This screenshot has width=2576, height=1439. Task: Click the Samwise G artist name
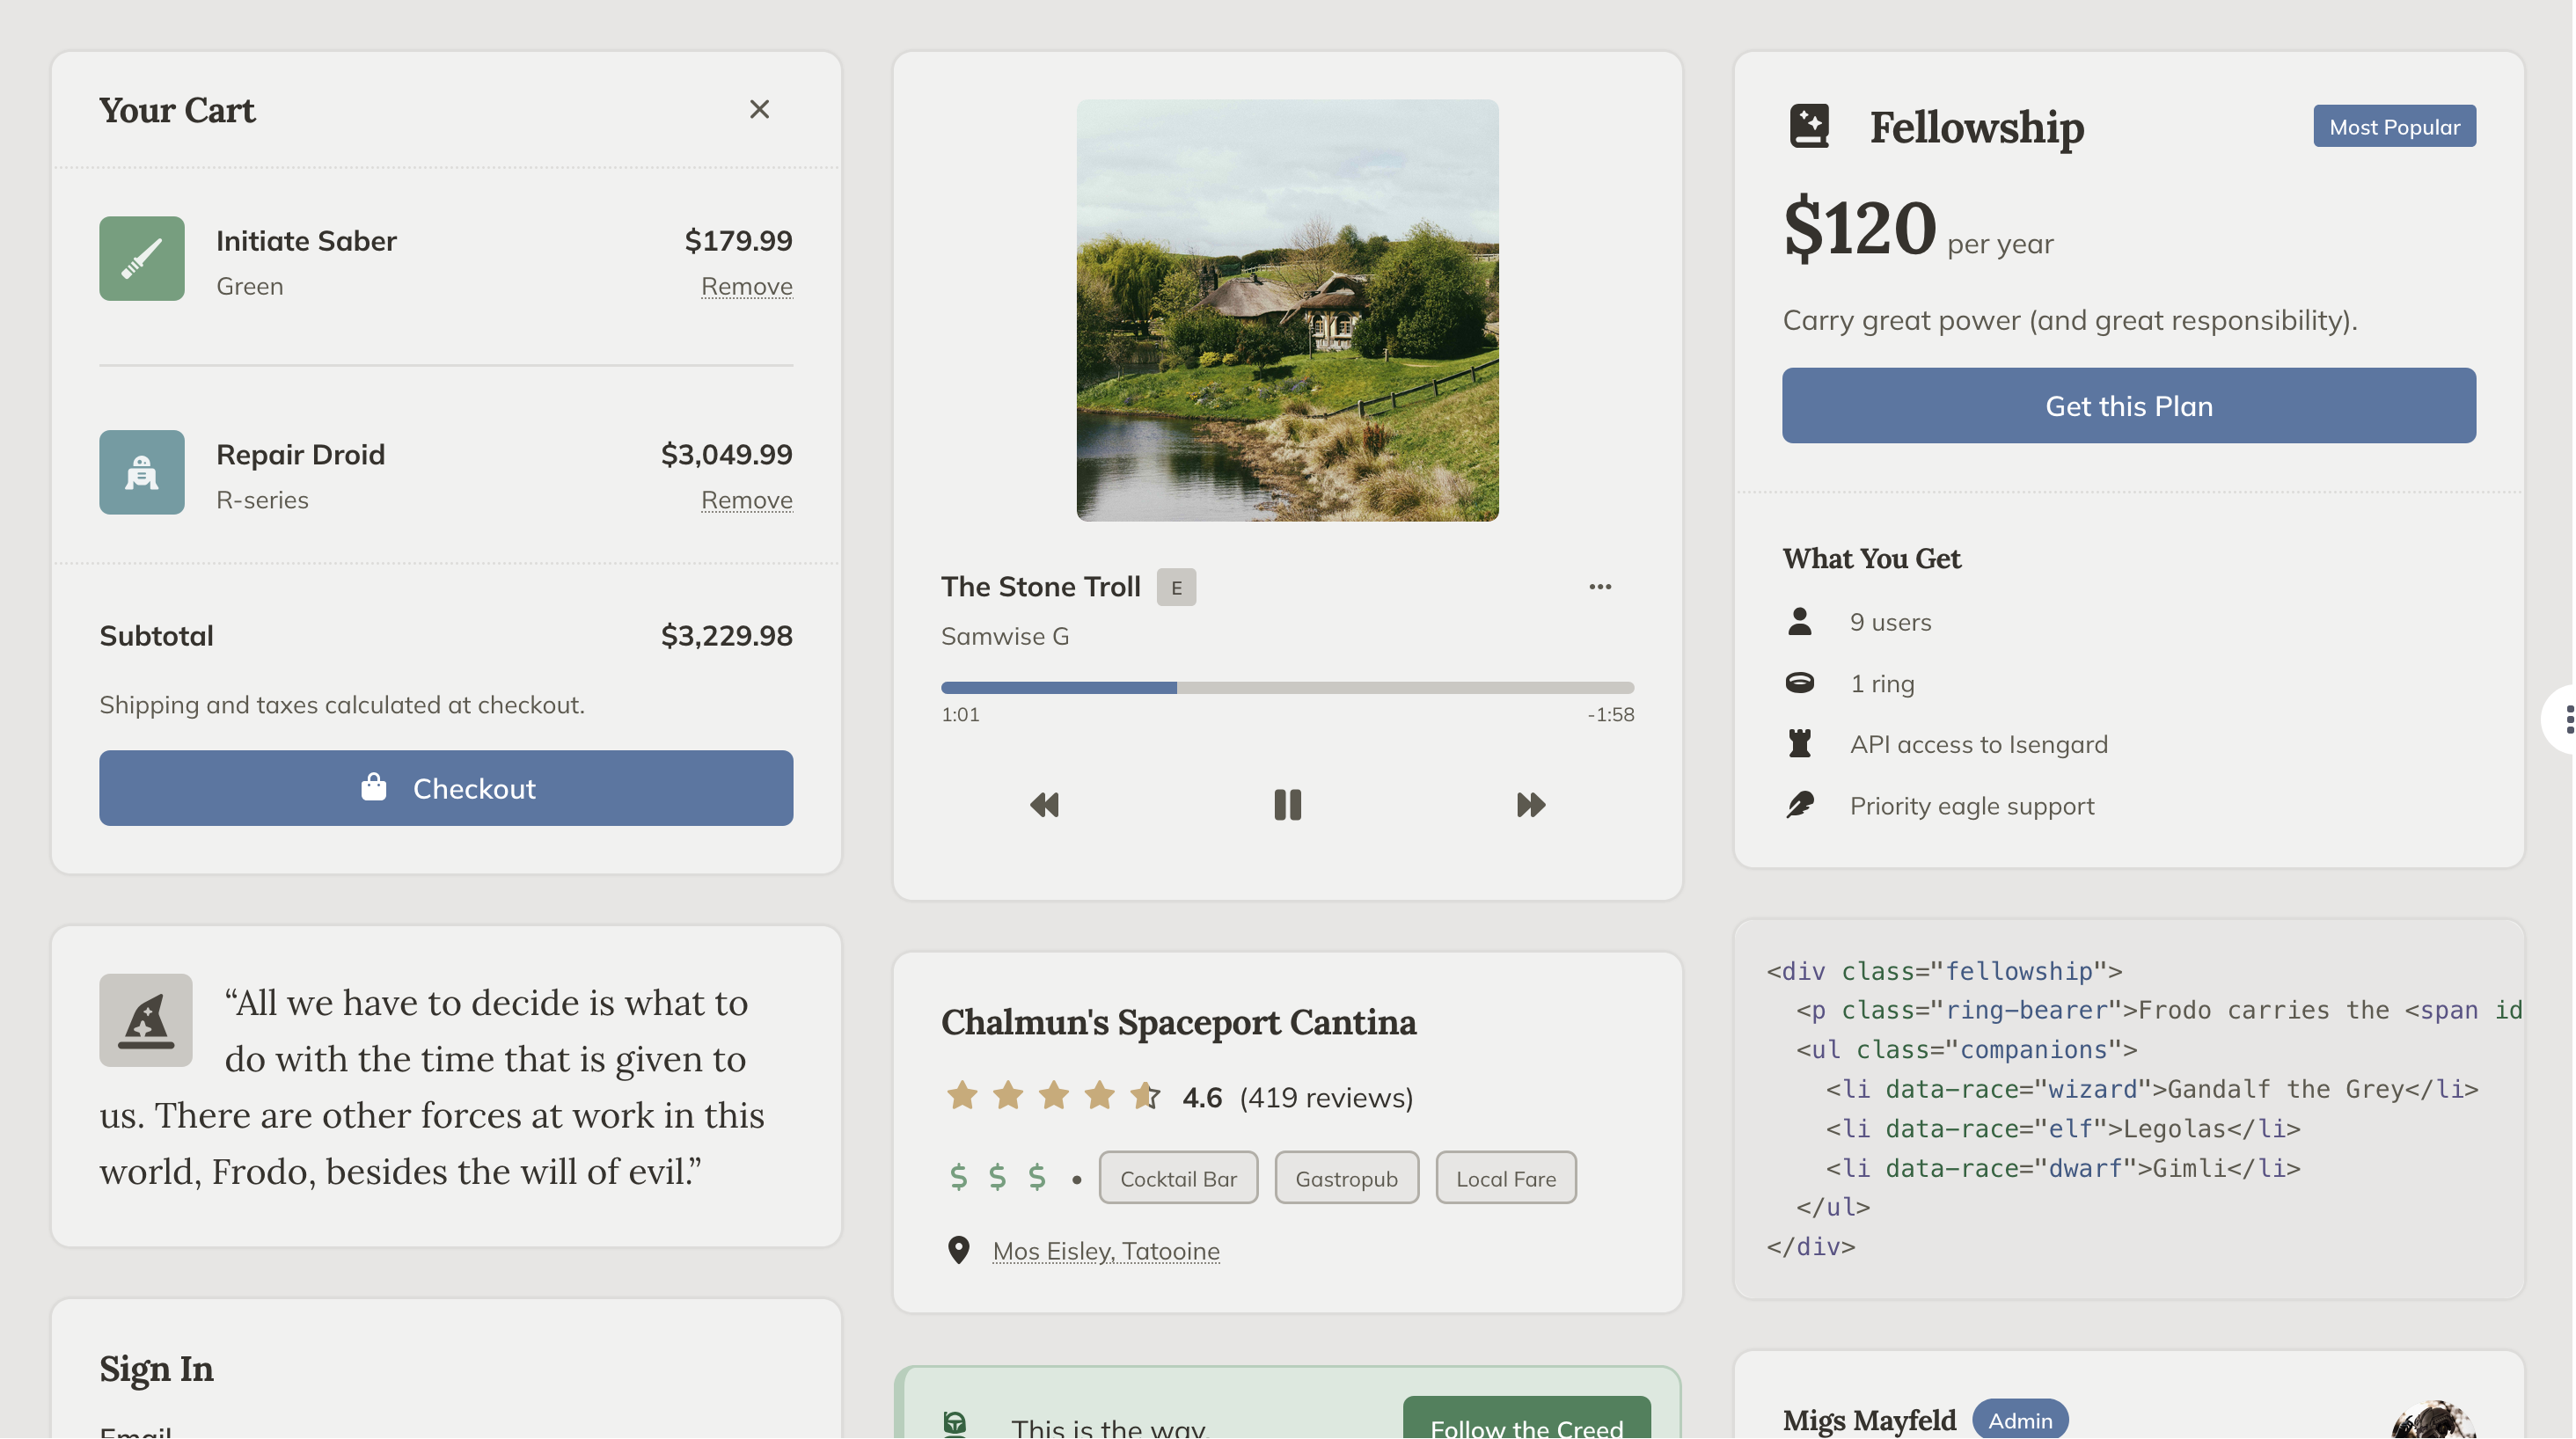[1005, 636]
